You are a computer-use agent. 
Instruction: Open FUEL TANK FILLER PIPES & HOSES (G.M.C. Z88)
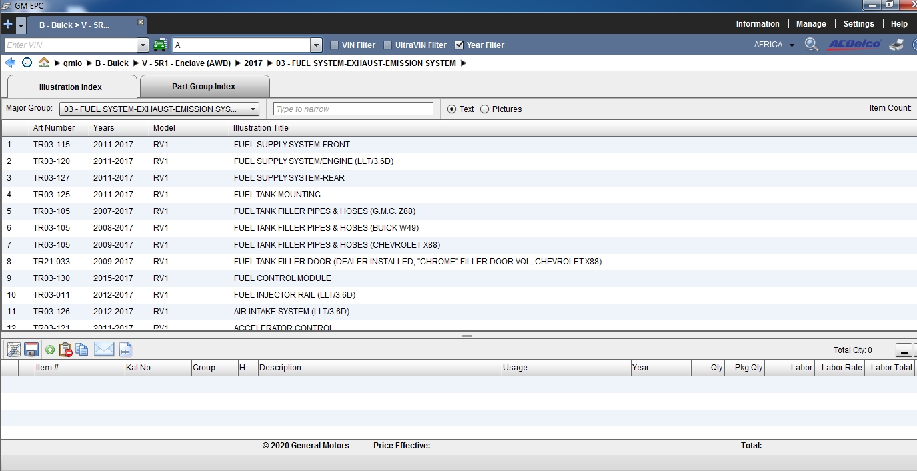[x=459, y=211]
